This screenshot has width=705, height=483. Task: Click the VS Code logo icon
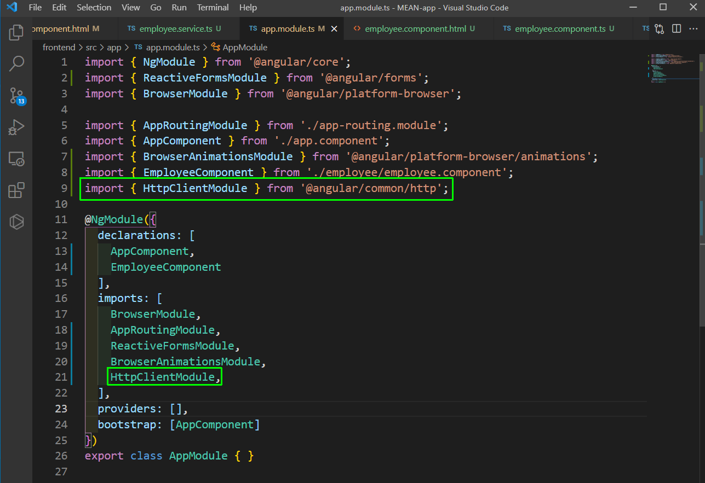[12, 8]
